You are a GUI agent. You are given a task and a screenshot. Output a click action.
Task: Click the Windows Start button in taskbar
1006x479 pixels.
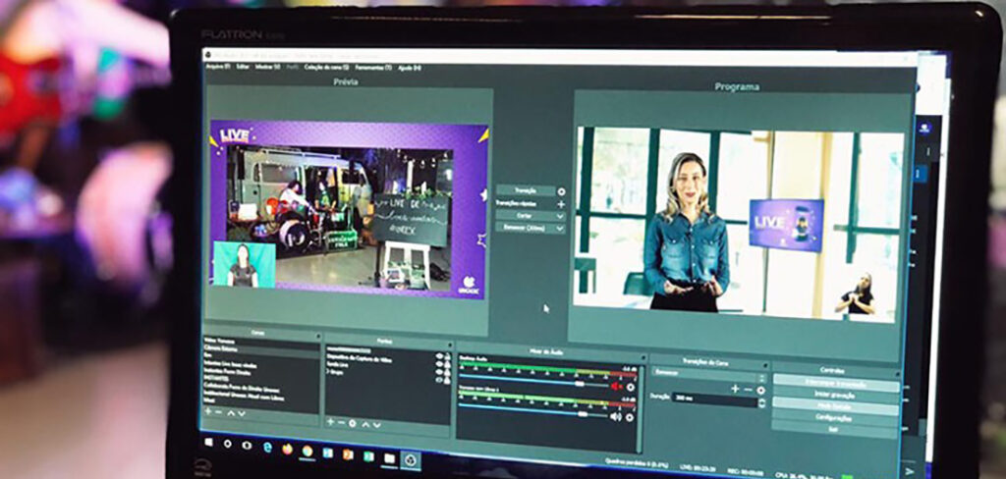(208, 442)
